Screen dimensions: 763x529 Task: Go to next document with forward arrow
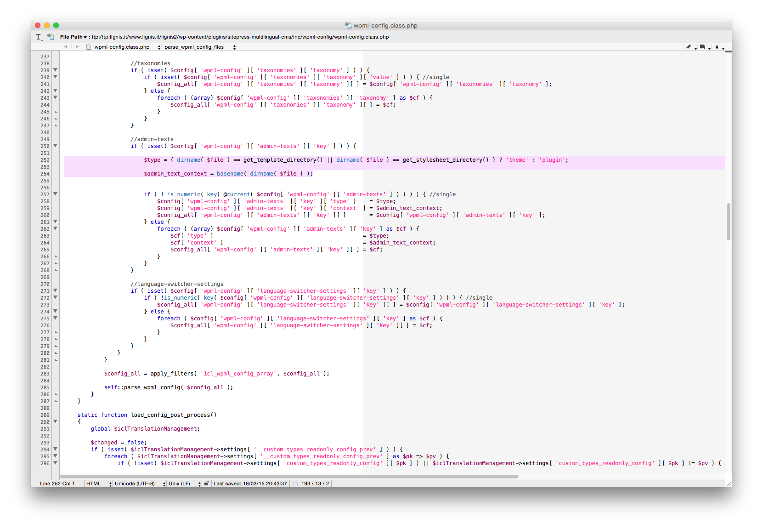click(x=77, y=47)
